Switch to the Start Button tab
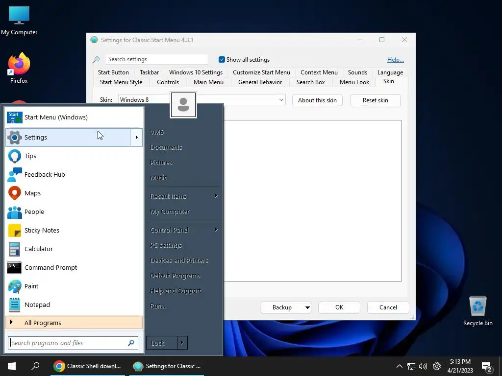This screenshot has width=502, height=376. click(x=113, y=72)
